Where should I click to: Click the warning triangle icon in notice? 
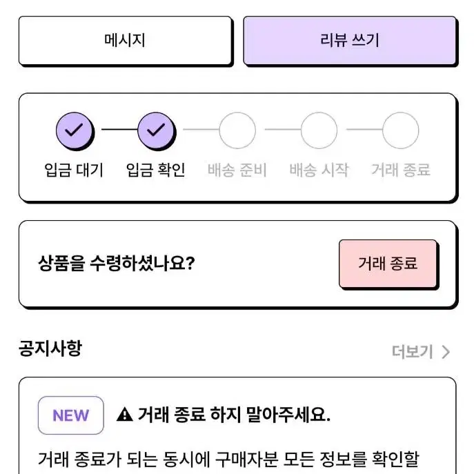point(125,414)
